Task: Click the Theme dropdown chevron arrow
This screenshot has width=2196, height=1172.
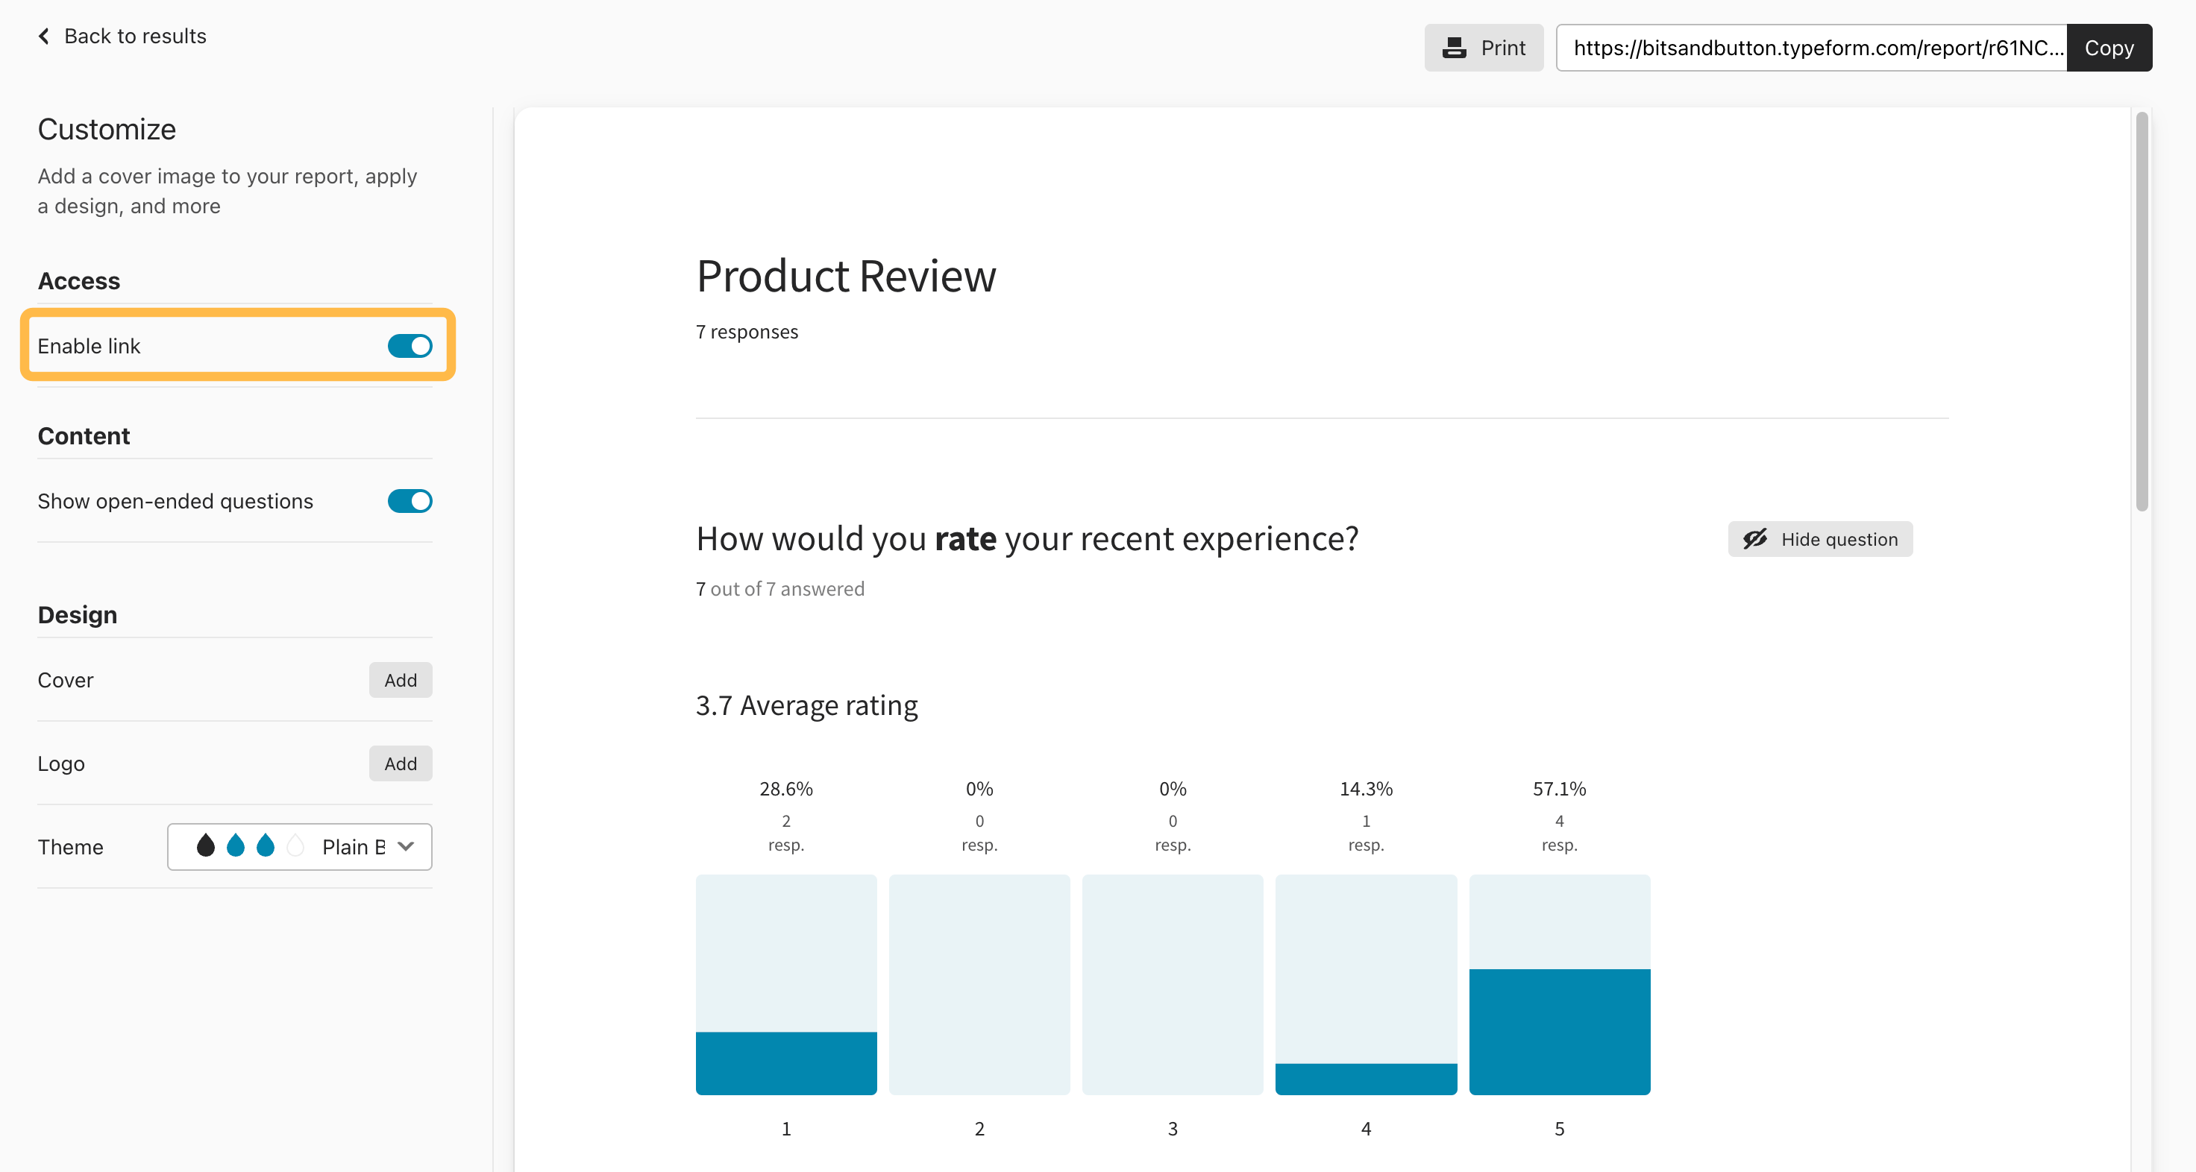Action: coord(407,847)
